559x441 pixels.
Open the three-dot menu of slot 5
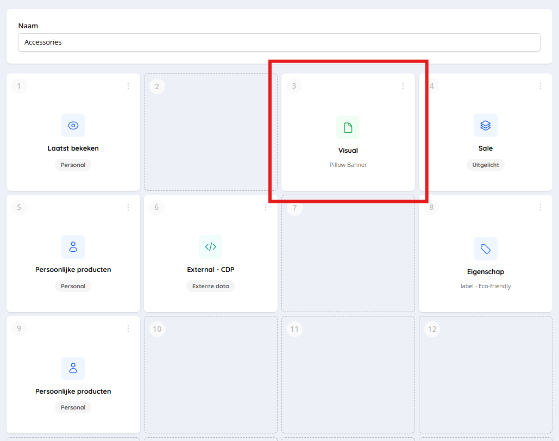tap(128, 207)
